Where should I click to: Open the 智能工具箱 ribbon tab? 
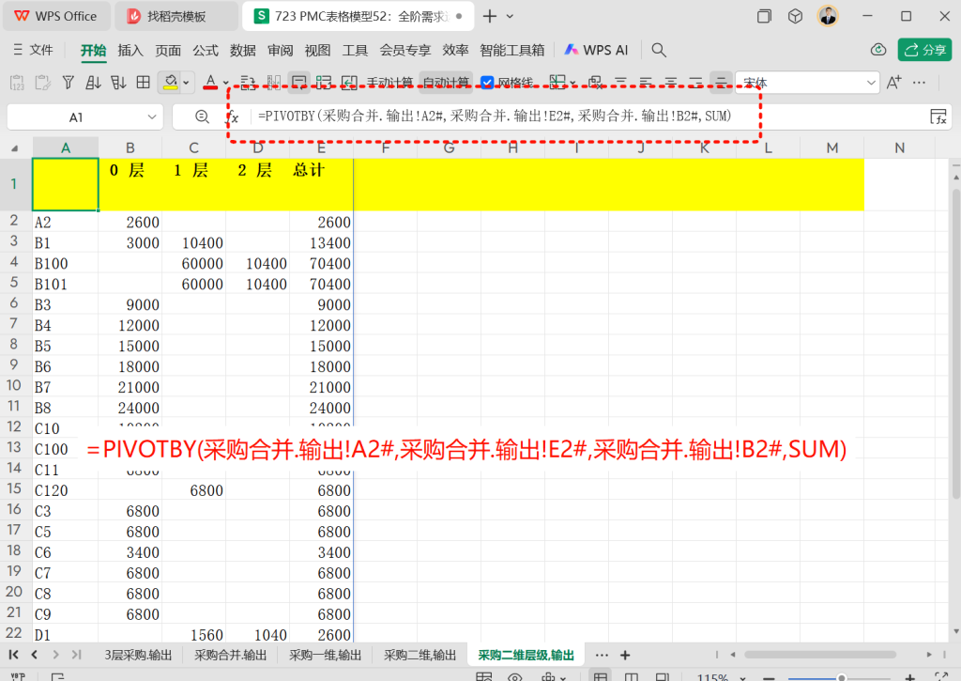tap(511, 51)
